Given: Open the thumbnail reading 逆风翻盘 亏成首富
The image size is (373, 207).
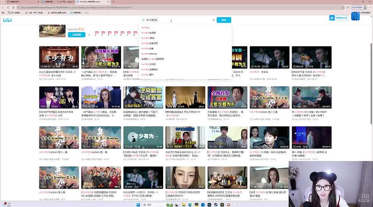Looking at the screenshot, I should click(143, 98).
